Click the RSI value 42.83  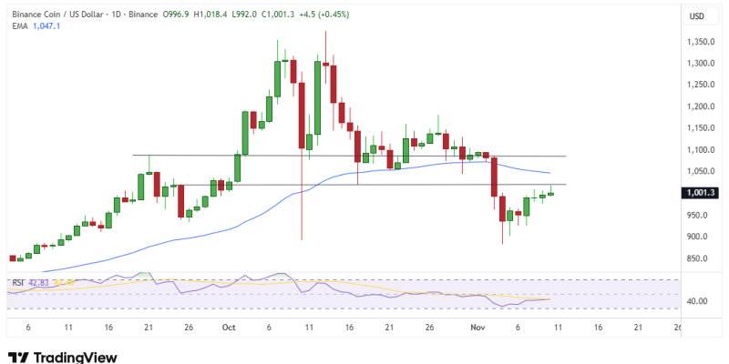point(36,283)
